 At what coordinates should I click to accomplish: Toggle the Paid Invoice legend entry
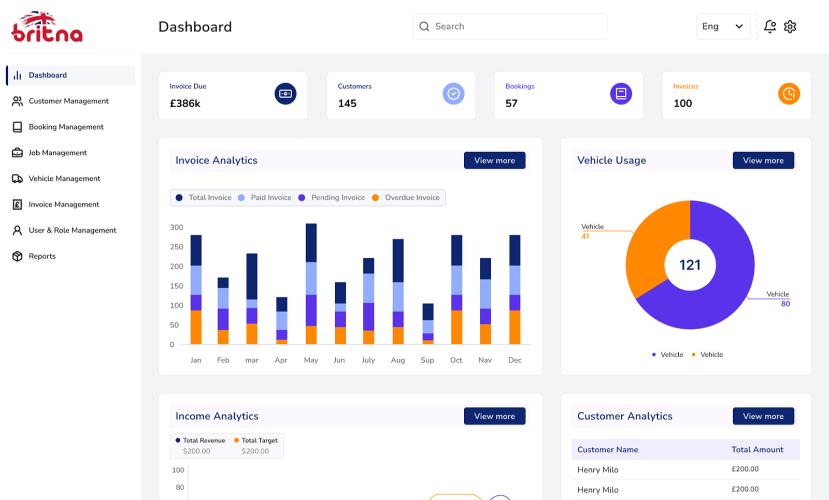tap(265, 198)
